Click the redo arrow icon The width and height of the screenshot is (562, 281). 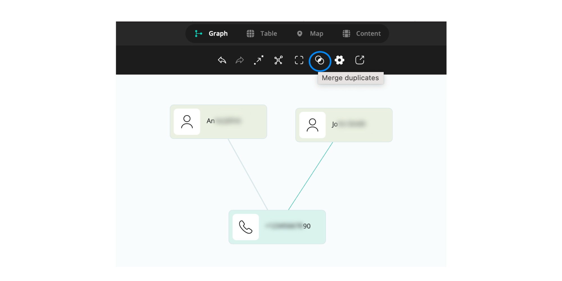(240, 60)
